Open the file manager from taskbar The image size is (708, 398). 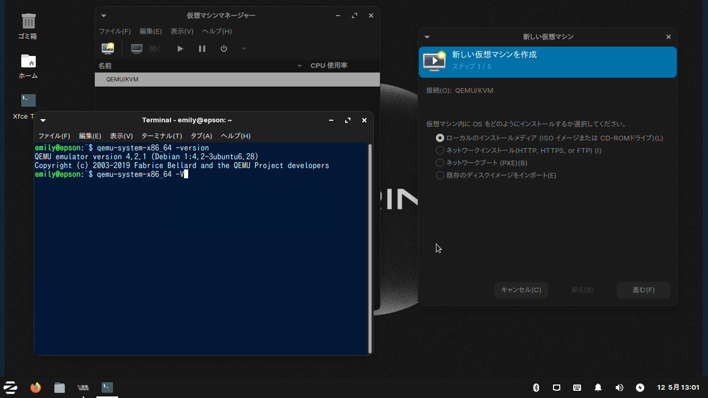pyautogui.click(x=60, y=387)
